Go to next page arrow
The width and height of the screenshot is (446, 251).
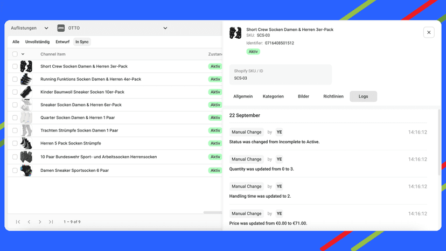40,222
